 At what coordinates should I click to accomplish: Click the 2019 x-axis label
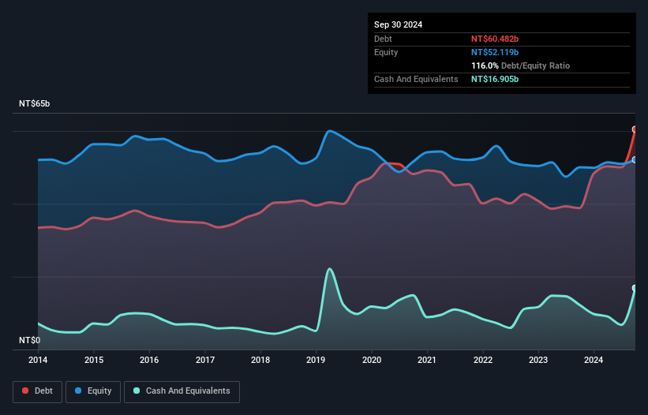[316, 360]
